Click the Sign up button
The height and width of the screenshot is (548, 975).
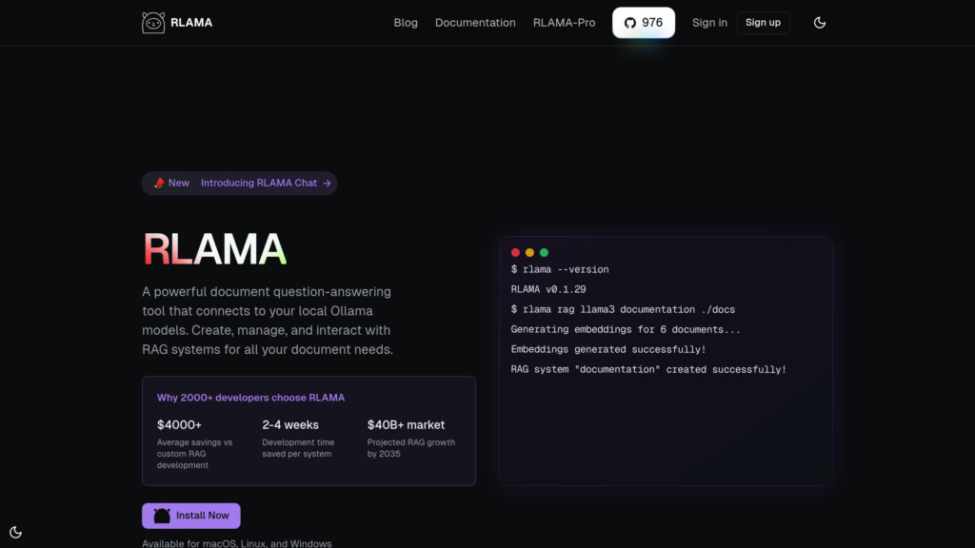point(763,22)
